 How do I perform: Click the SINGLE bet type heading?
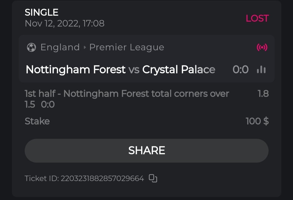point(42,12)
